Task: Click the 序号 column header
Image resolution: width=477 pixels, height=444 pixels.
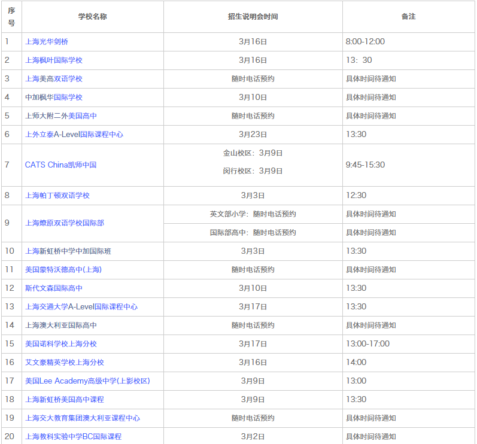Action: pos(11,17)
